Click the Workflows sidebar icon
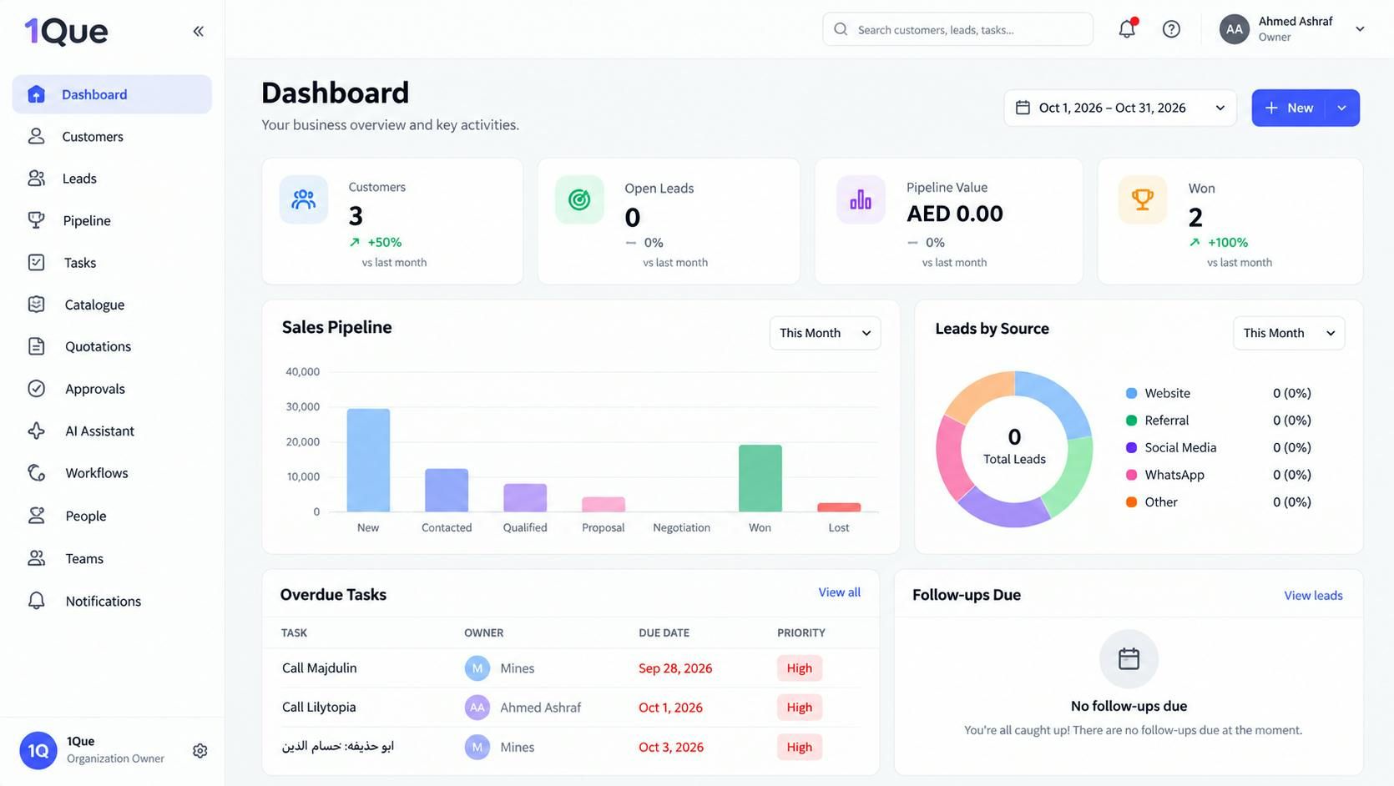Image resolution: width=1394 pixels, height=786 pixels. 36,472
